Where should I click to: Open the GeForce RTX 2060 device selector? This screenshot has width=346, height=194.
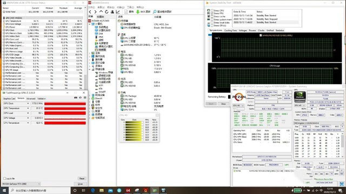[x=21, y=184]
